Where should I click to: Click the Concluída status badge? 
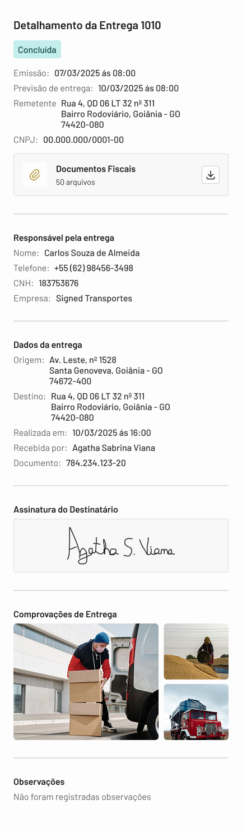click(x=37, y=49)
